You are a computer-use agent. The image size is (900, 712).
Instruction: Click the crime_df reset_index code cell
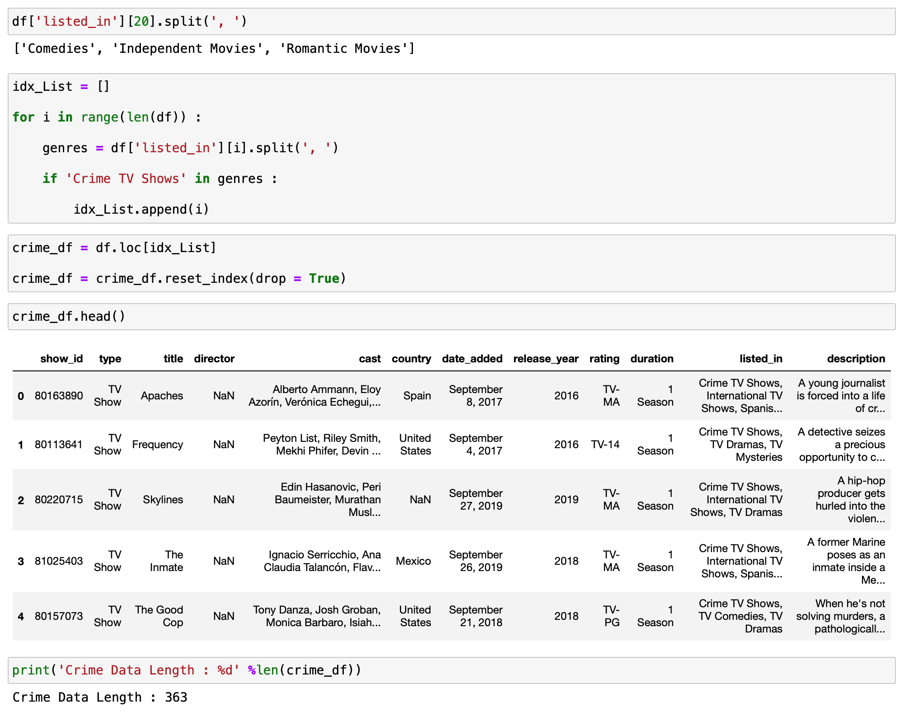(451, 263)
